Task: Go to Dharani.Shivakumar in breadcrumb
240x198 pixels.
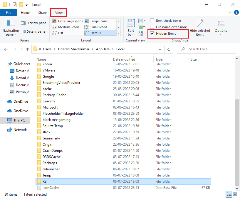Action: [74, 49]
